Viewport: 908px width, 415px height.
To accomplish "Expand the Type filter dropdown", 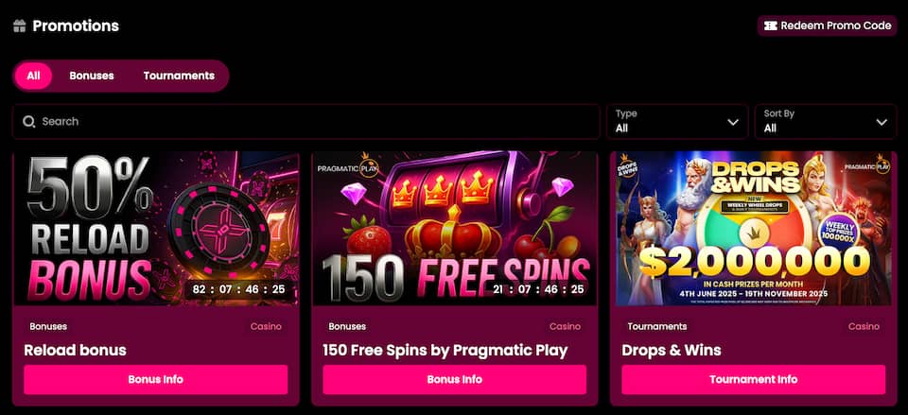I will pos(677,122).
